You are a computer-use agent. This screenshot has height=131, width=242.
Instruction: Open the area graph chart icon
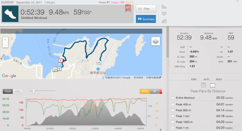tap(164, 21)
